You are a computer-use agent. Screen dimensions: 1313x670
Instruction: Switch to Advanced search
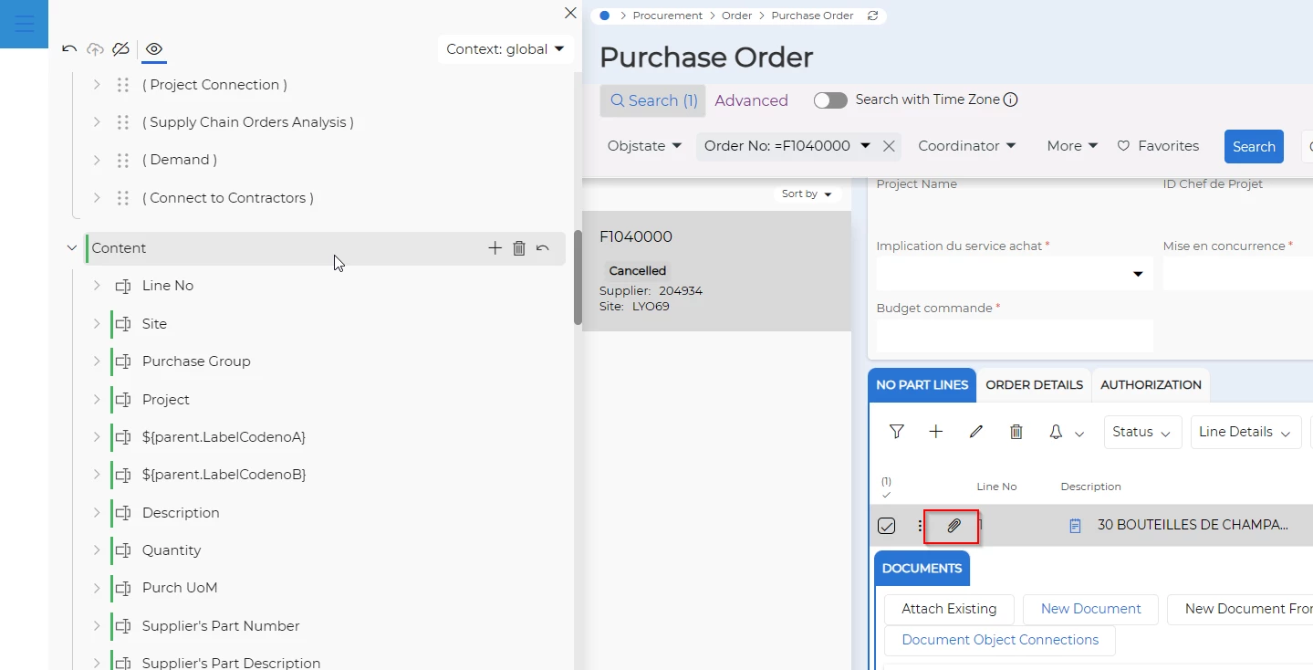pos(751,100)
